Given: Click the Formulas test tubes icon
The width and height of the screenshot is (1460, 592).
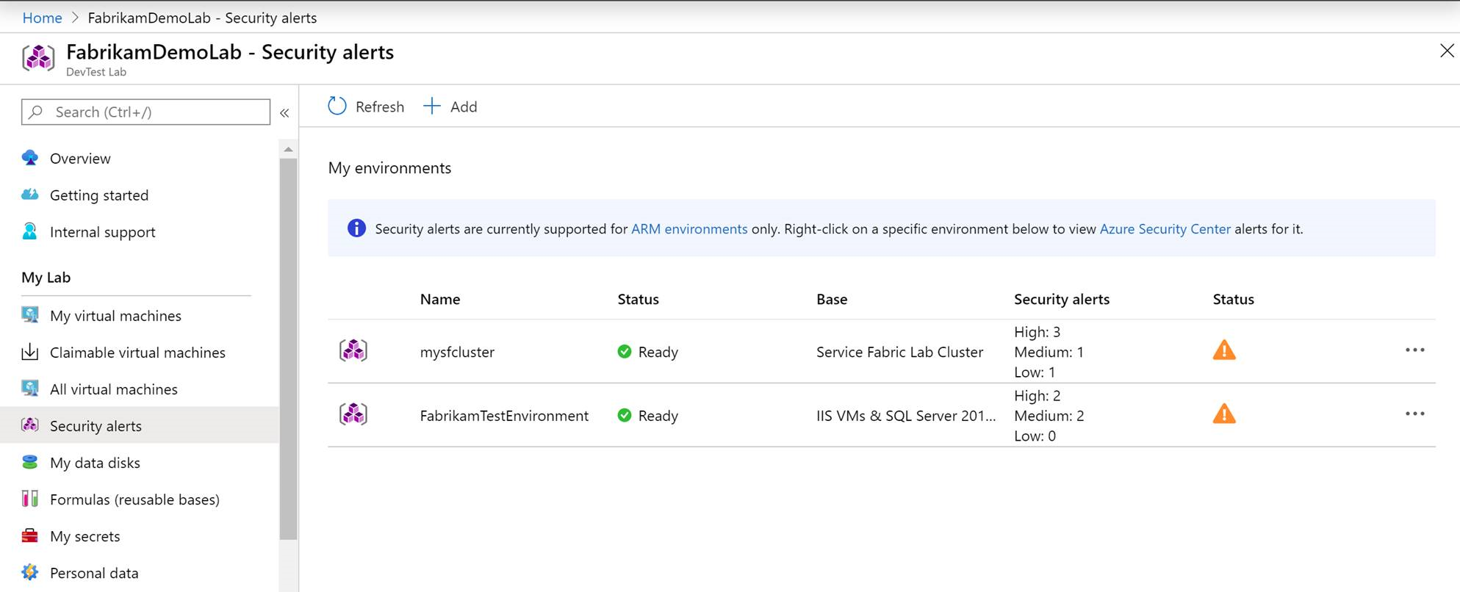Looking at the screenshot, I should 30,499.
